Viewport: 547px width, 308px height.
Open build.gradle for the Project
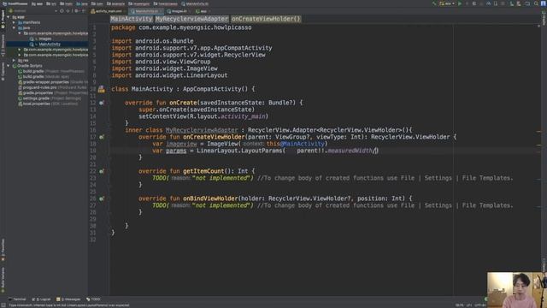(x=51, y=71)
